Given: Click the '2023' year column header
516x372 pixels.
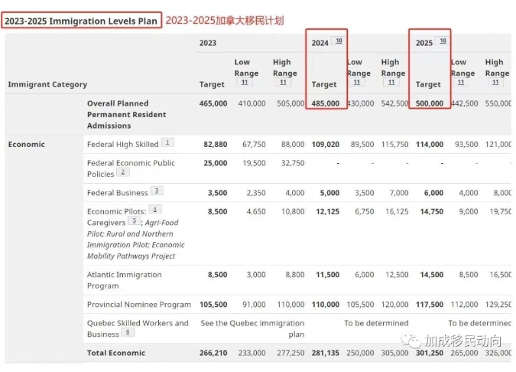Looking at the screenshot, I should pos(208,43).
